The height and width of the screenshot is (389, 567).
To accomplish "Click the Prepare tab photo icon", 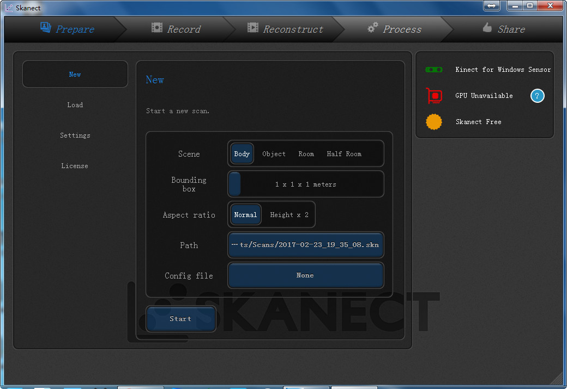I will 46,27.
